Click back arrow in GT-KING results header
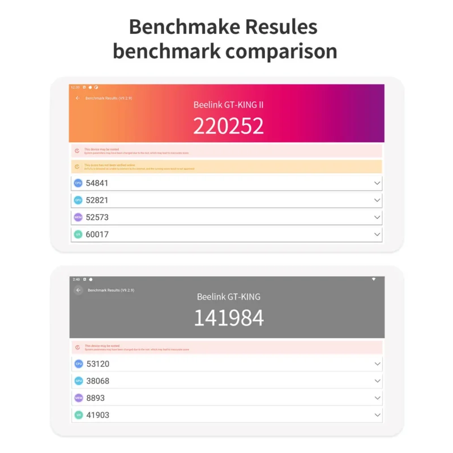Viewport: 453px width, 453px height. point(78,290)
